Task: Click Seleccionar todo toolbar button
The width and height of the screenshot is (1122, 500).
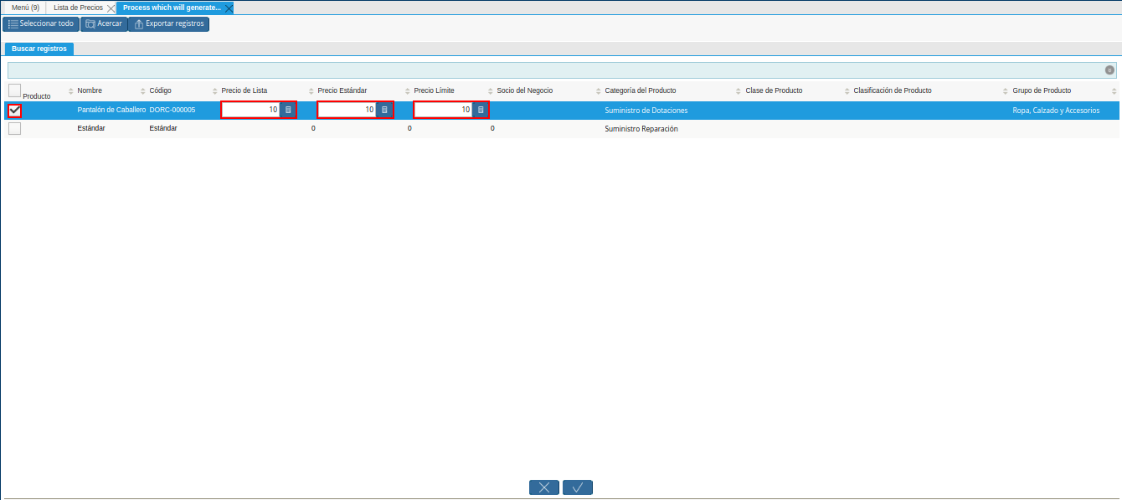Action: (x=41, y=24)
